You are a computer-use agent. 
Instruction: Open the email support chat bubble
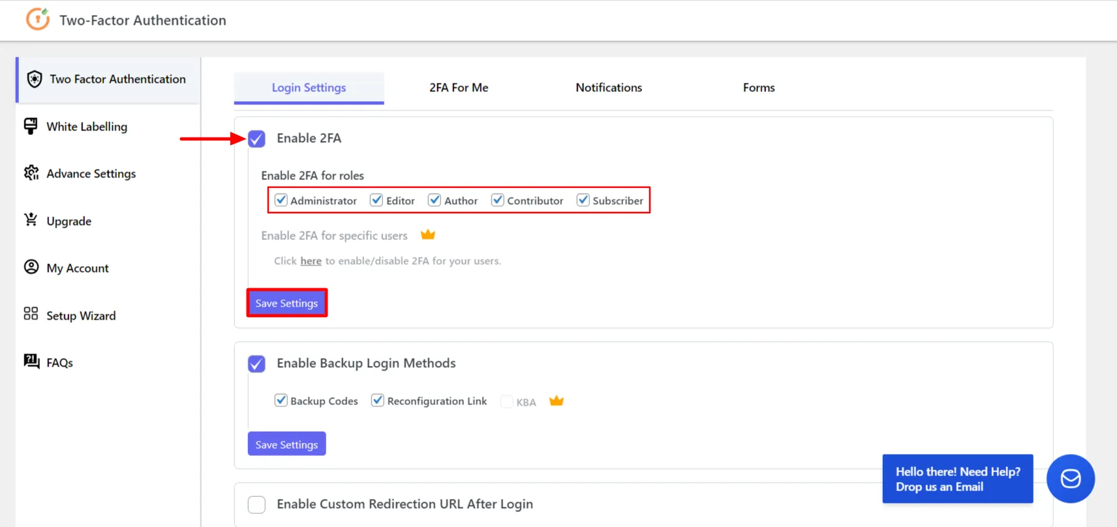pyautogui.click(x=1070, y=479)
